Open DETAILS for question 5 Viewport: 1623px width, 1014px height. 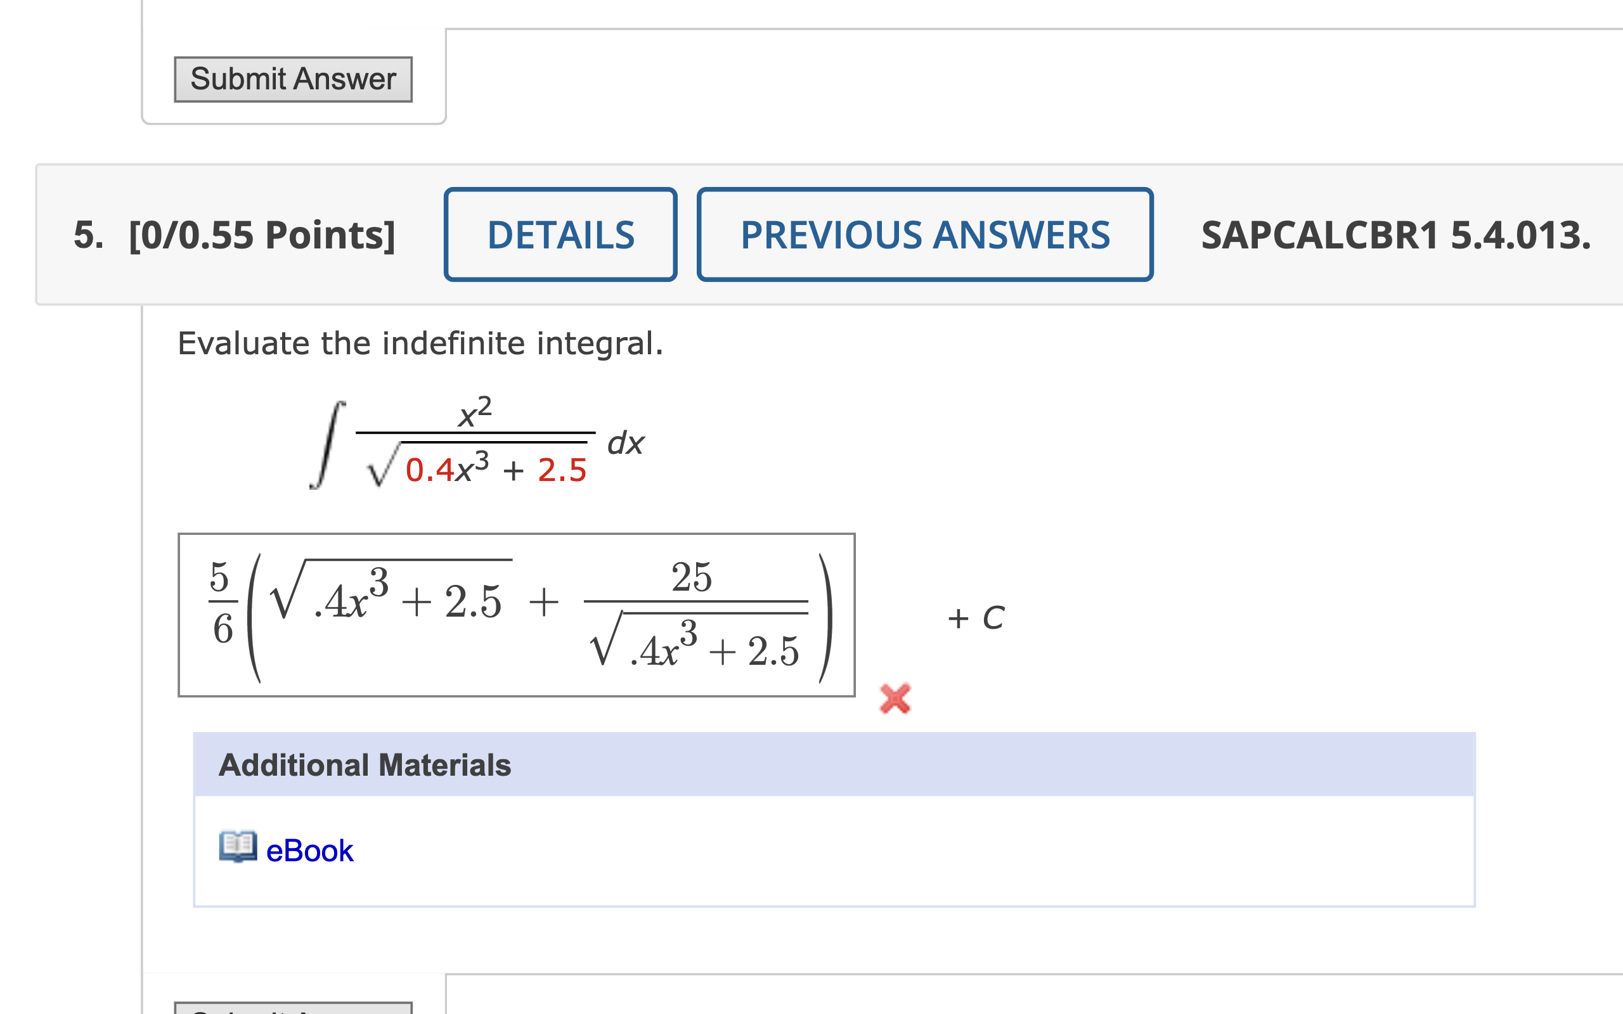(560, 234)
